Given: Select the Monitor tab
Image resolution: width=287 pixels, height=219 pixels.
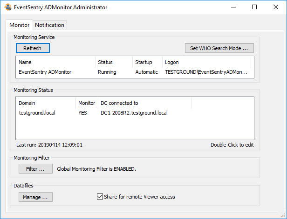Looking at the screenshot, I should [20, 25].
